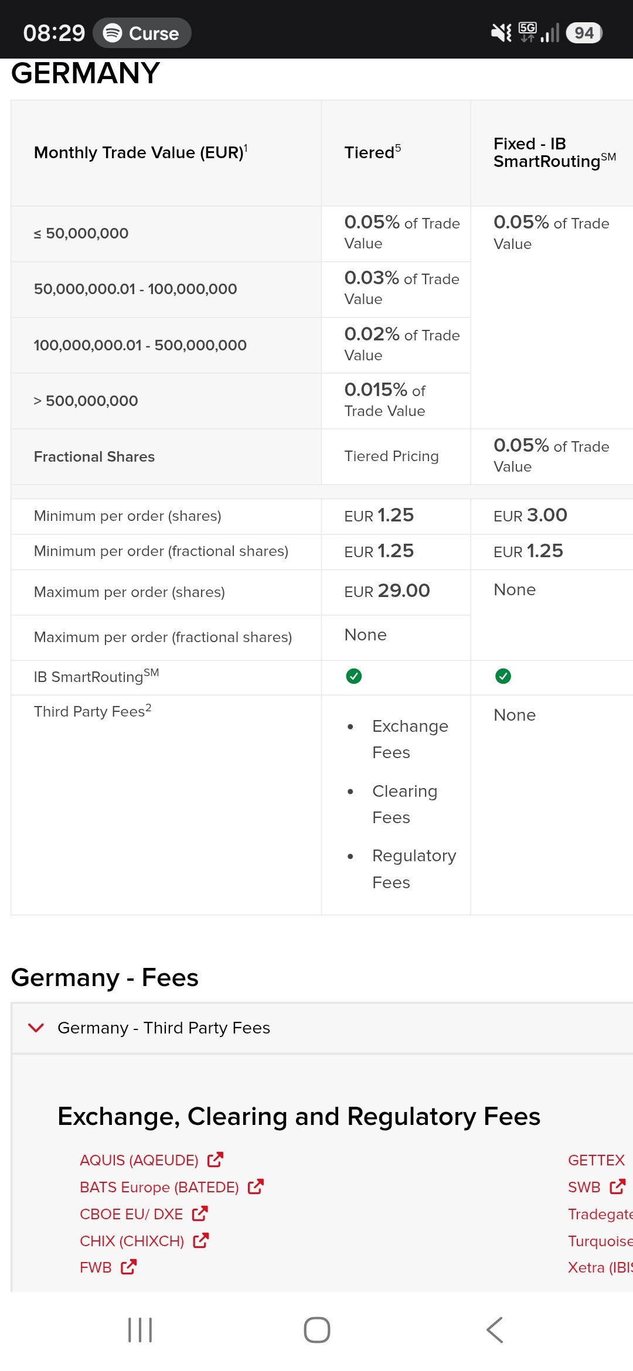Open the GETTEX exchange fees link
Image resolution: width=633 pixels, height=1371 pixels.
(x=596, y=1160)
